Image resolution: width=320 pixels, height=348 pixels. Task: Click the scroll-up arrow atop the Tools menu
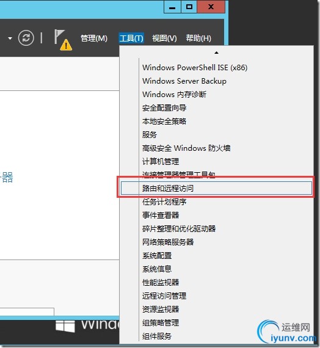tap(216, 53)
